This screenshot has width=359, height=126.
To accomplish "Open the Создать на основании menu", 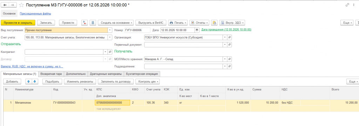I will [117, 23].
